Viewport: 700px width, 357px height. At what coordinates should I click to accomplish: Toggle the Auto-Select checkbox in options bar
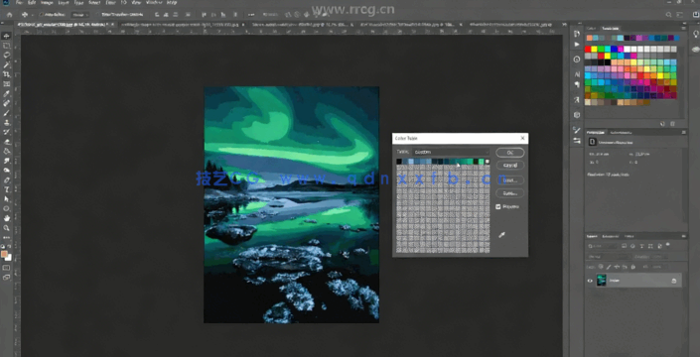pos(41,14)
